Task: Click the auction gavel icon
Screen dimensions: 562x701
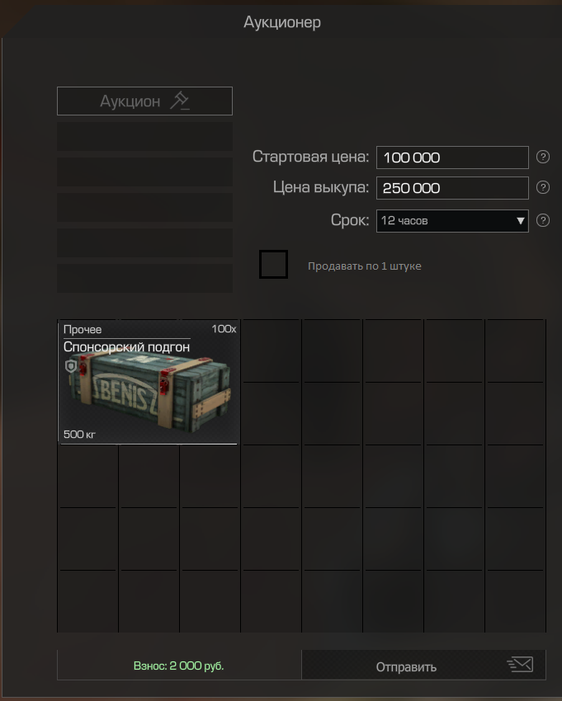Action: click(x=180, y=101)
